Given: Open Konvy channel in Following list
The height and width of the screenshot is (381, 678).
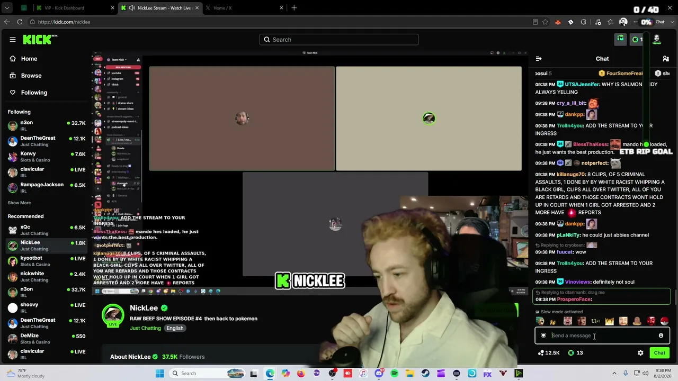Looking at the screenshot, I should click(x=47, y=157).
